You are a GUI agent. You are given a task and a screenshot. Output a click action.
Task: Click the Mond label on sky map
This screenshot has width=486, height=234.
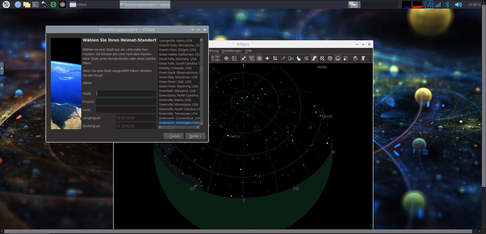coord(327,116)
